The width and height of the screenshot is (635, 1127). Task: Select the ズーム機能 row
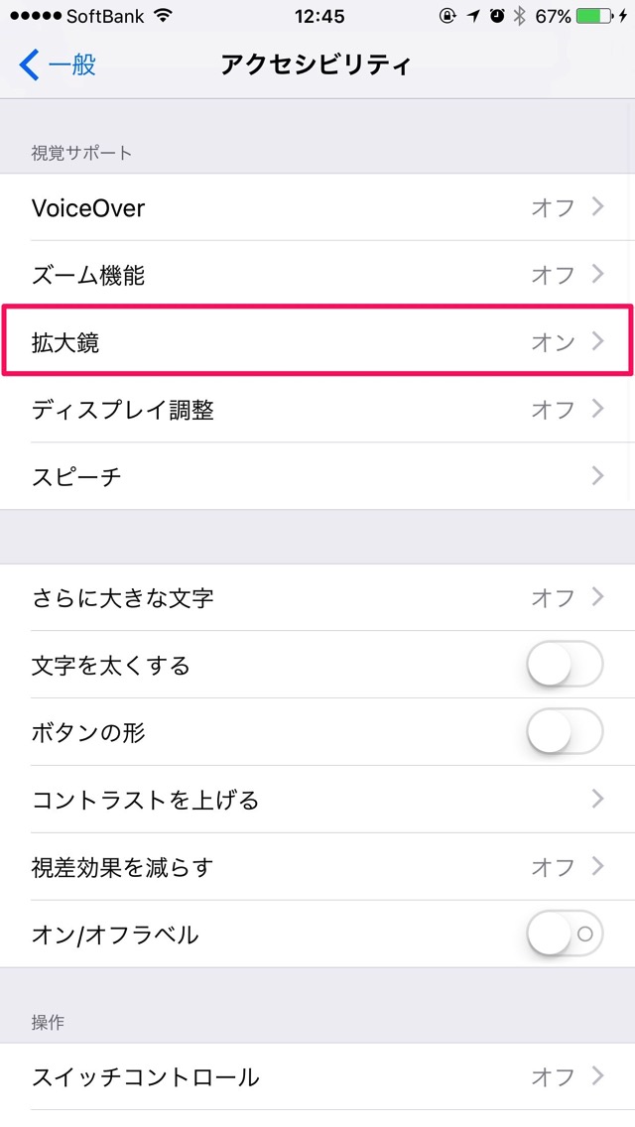click(x=317, y=275)
